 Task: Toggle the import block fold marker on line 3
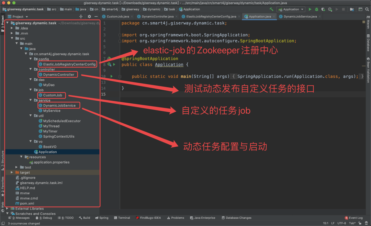click(x=120, y=35)
